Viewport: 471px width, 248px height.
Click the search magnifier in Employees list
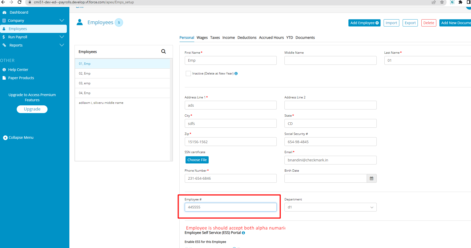pyautogui.click(x=163, y=51)
